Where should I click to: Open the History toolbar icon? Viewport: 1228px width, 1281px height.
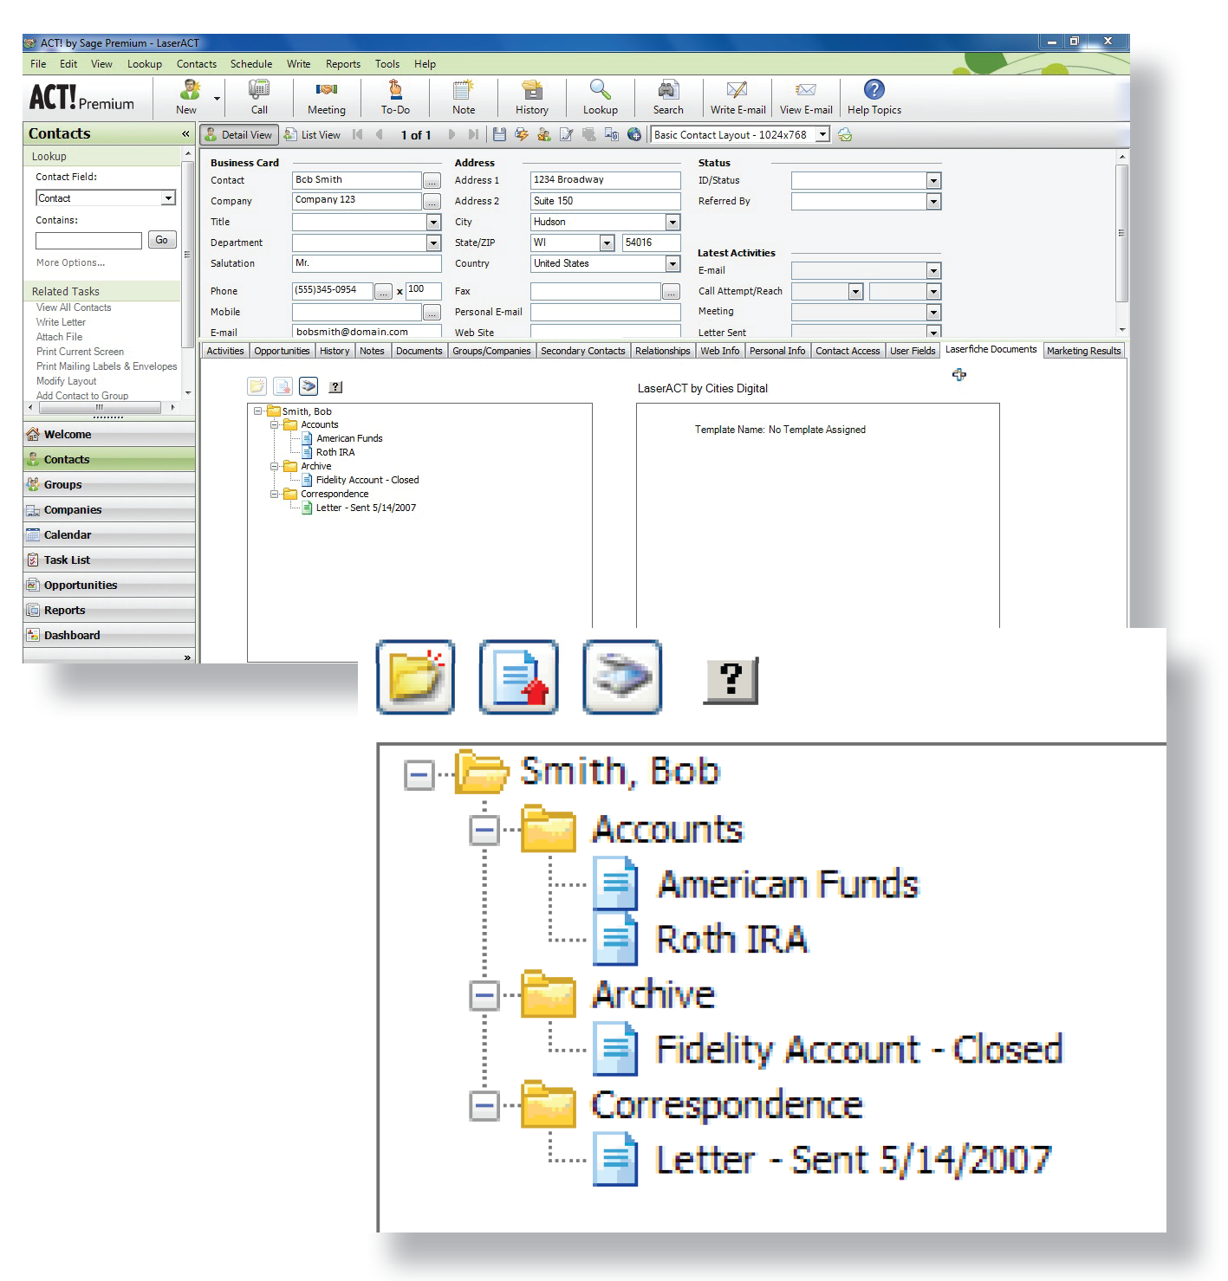532,90
